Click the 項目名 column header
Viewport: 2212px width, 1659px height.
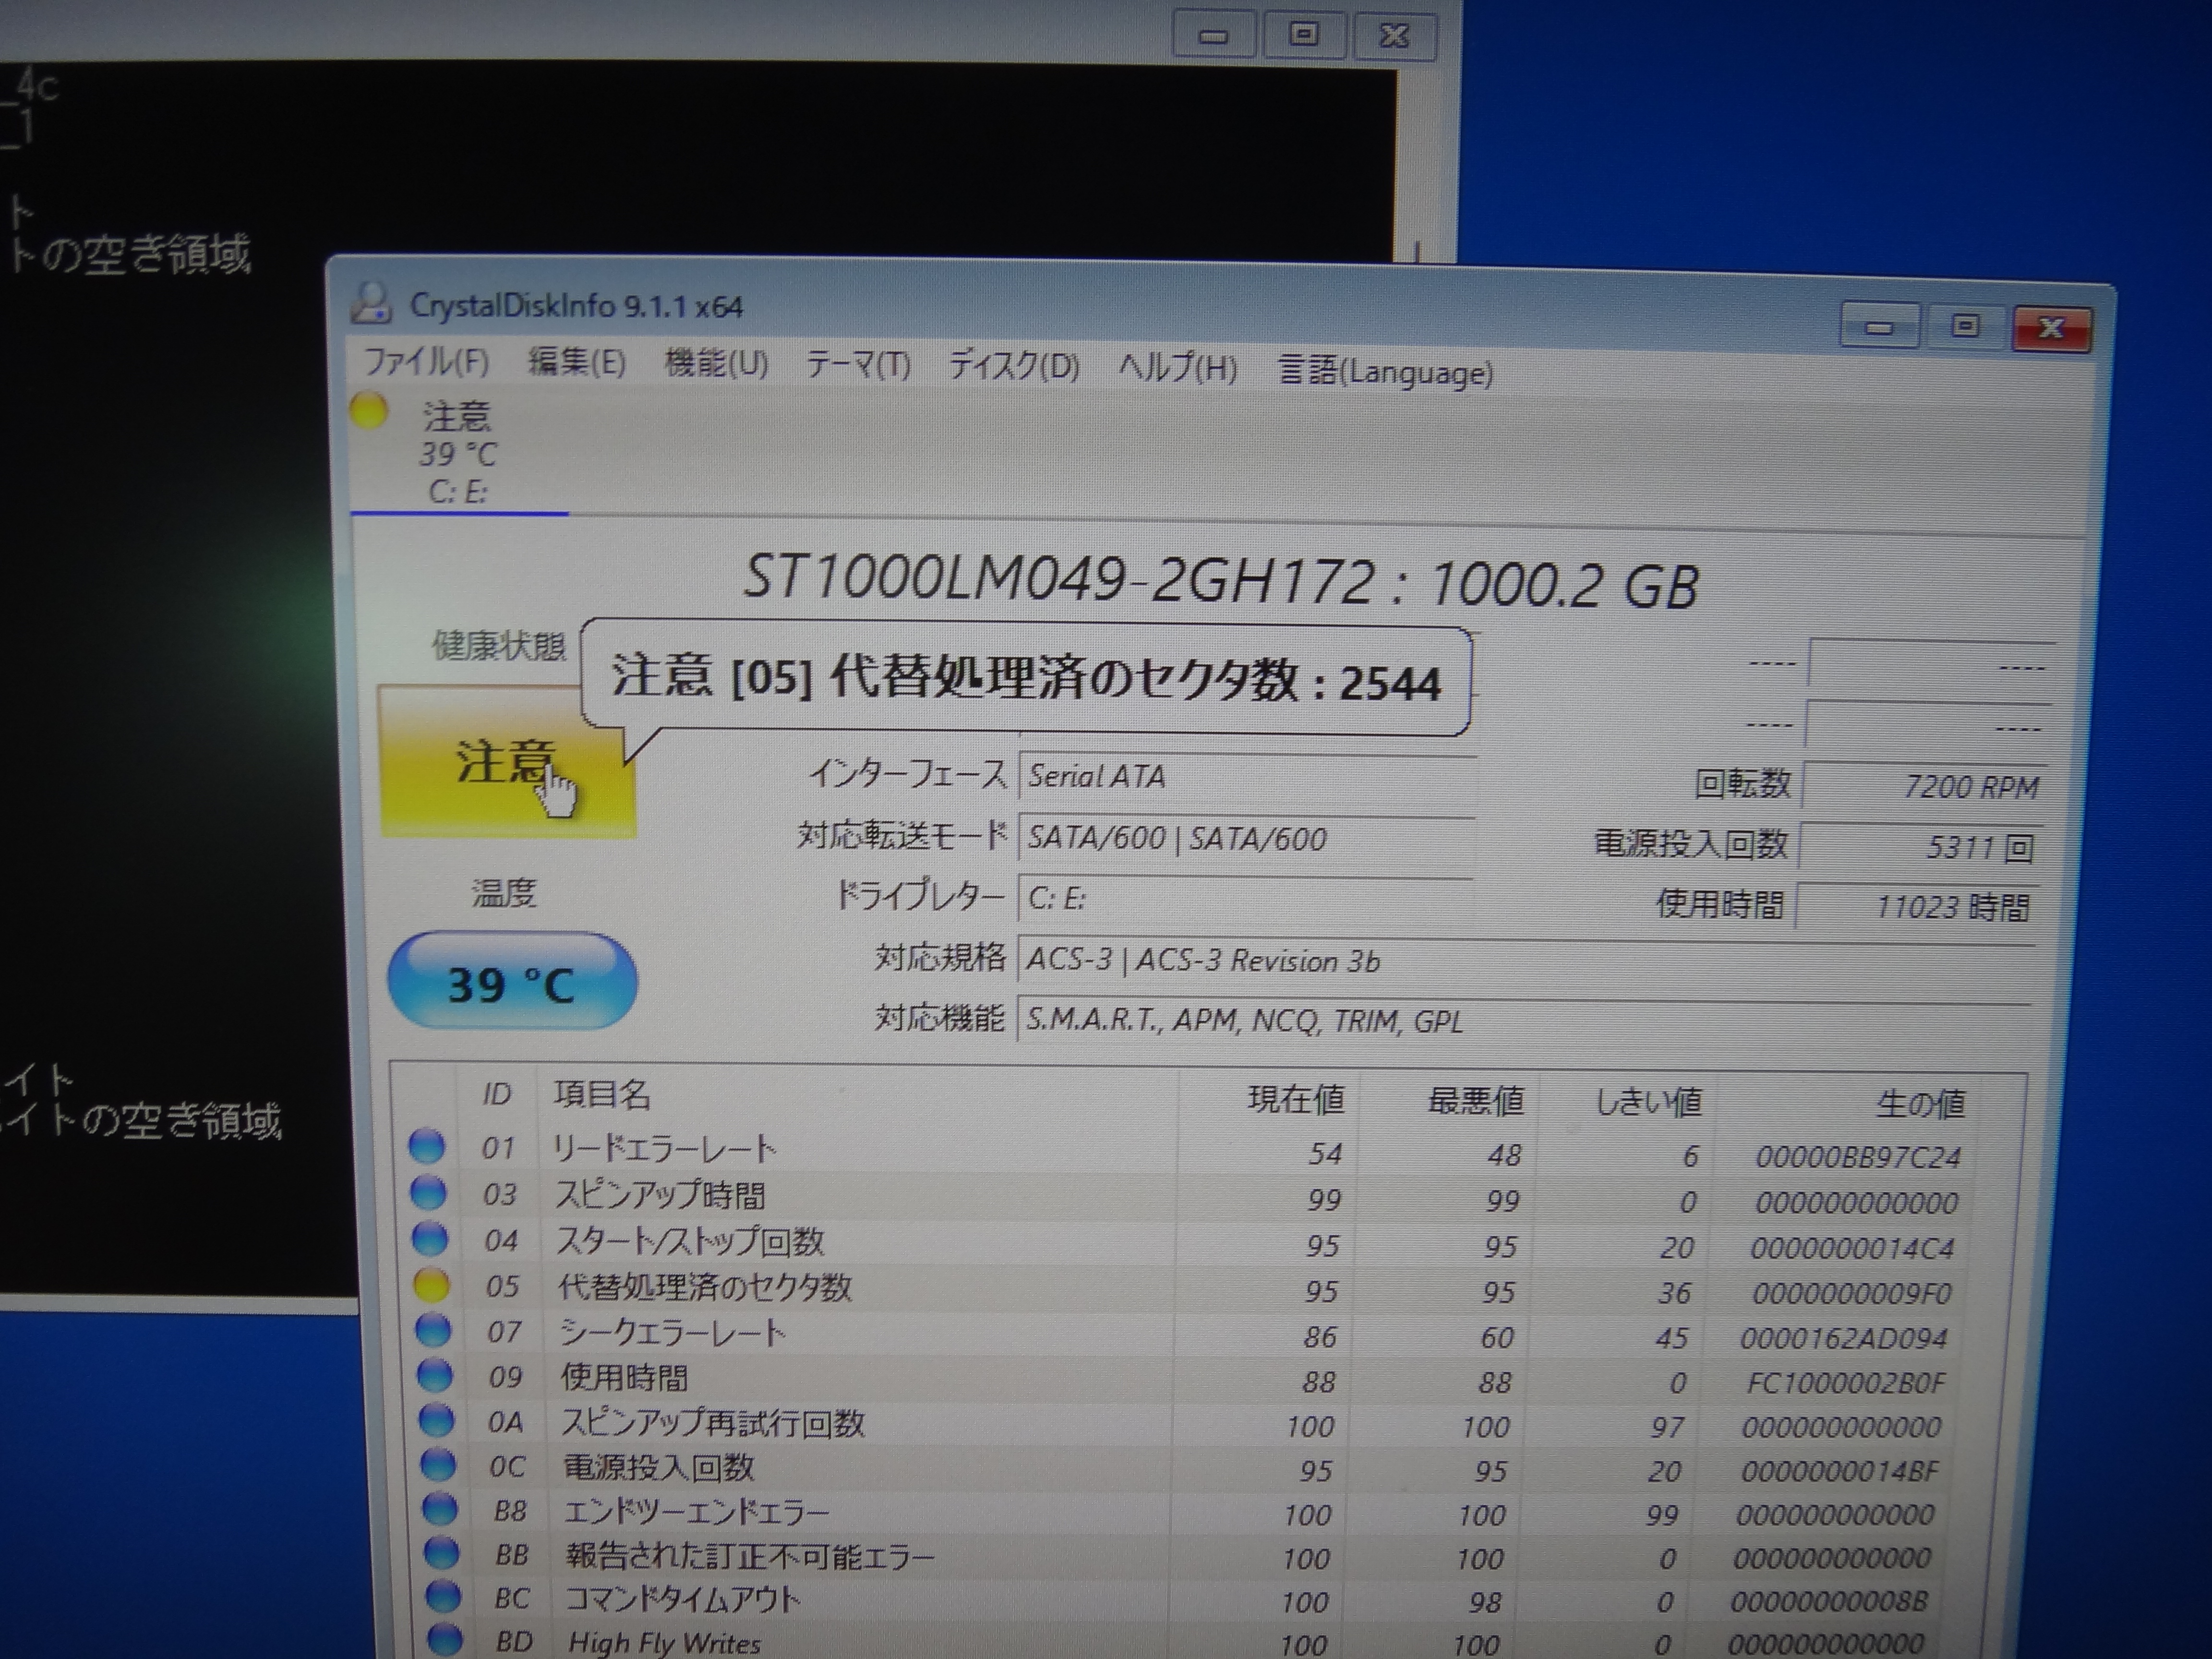[602, 1095]
